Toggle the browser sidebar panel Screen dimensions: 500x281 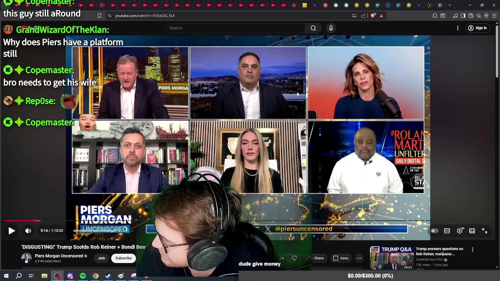(463, 16)
